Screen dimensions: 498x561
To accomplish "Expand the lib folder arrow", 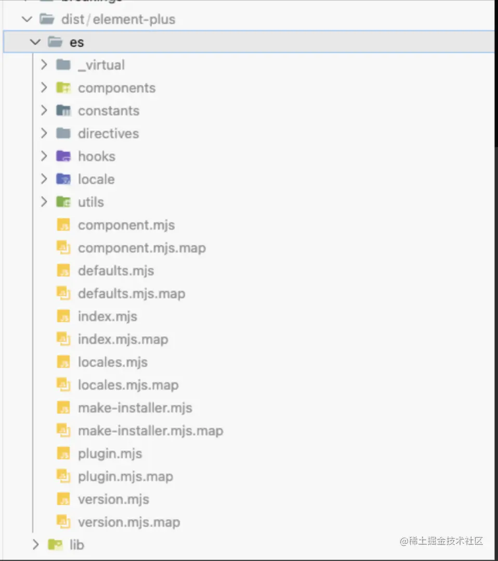I will 35,544.
